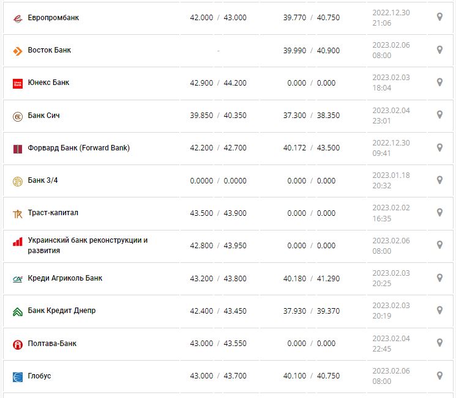This screenshot has height=398, width=456.
Task: Click Банк Сич update date 2023.02.04
Action: point(390,110)
